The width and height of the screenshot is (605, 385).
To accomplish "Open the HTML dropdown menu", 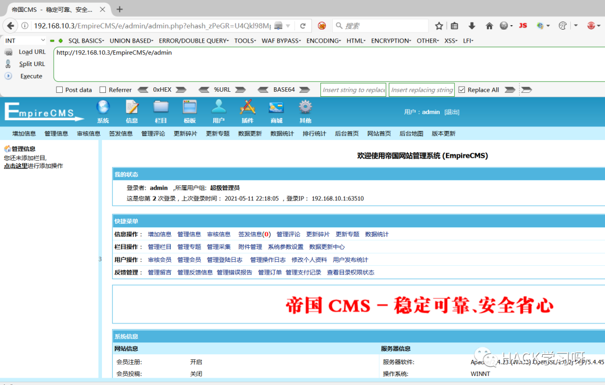I will pyautogui.click(x=356, y=40).
